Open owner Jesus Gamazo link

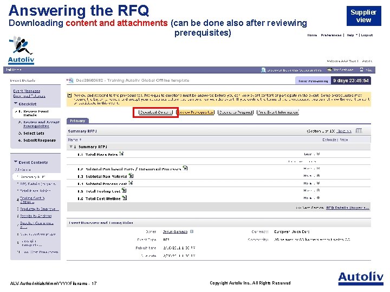(175, 231)
